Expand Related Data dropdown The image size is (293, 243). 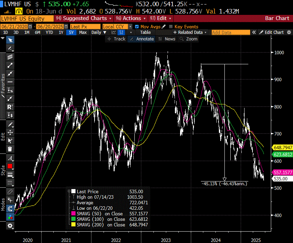pyautogui.click(x=190, y=32)
